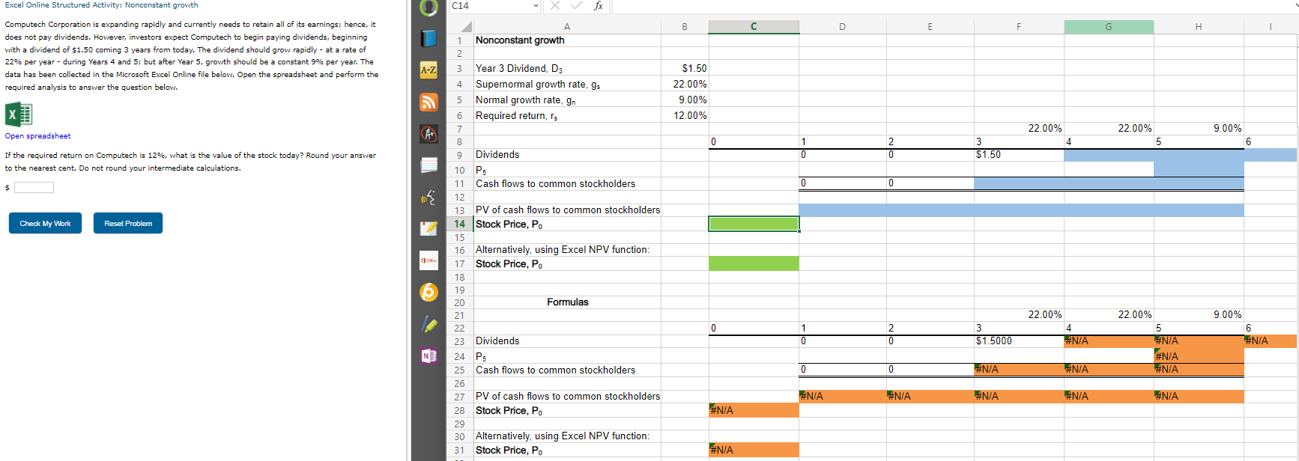Click the formula bar input area
This screenshot has height=461, width=1299.
(x=955, y=6)
